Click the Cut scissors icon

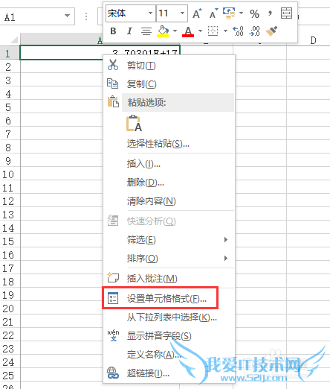click(x=113, y=65)
